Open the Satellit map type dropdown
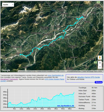104x112 pixels. [x=8, y=4]
